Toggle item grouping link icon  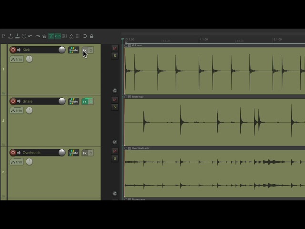(58, 36)
